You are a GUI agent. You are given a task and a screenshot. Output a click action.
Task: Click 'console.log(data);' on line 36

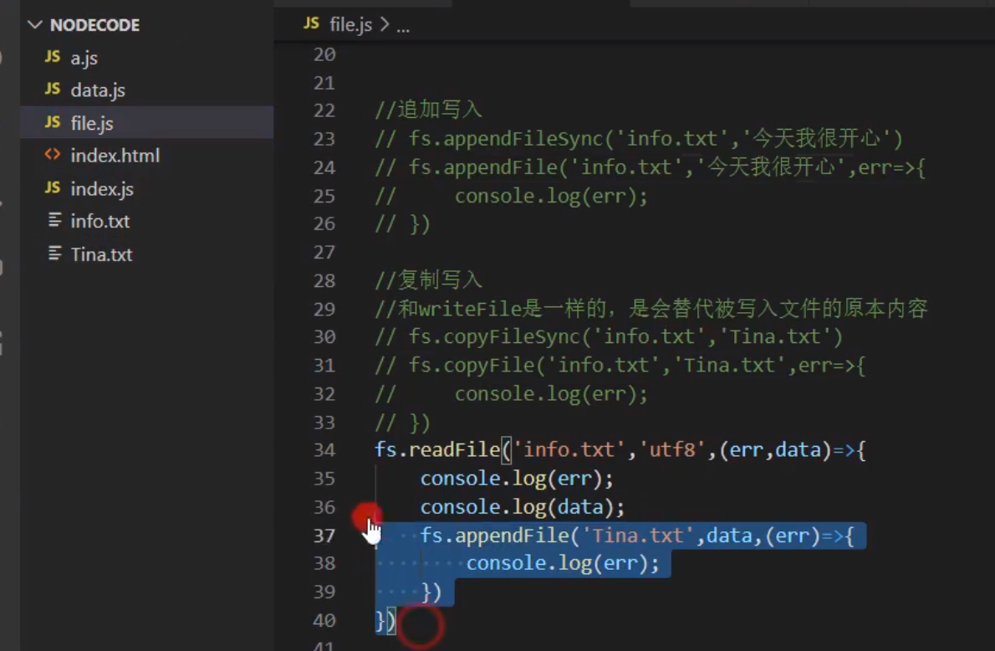click(523, 507)
